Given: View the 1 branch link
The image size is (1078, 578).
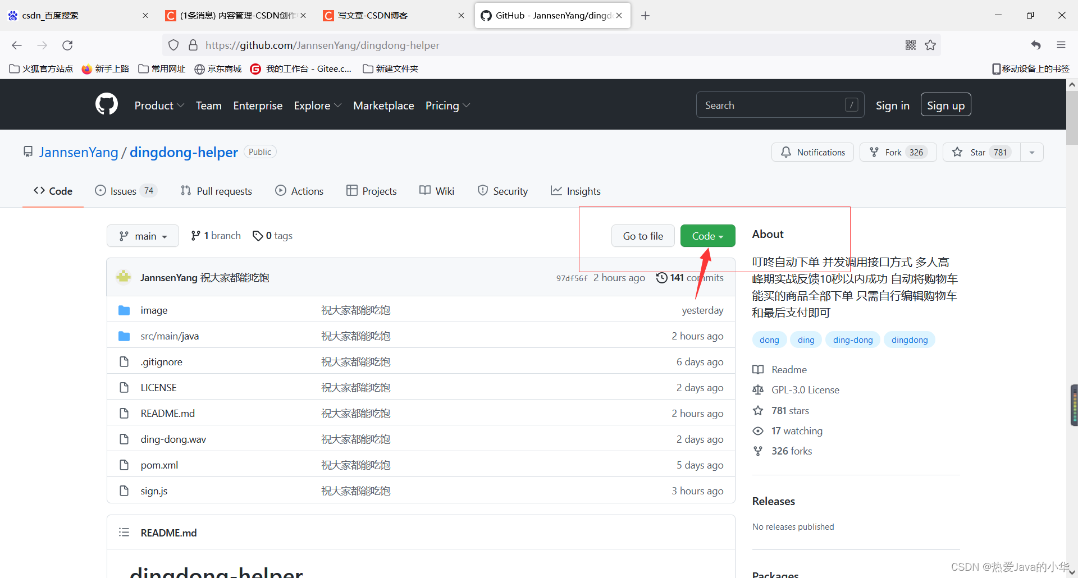Looking at the screenshot, I should [x=216, y=236].
